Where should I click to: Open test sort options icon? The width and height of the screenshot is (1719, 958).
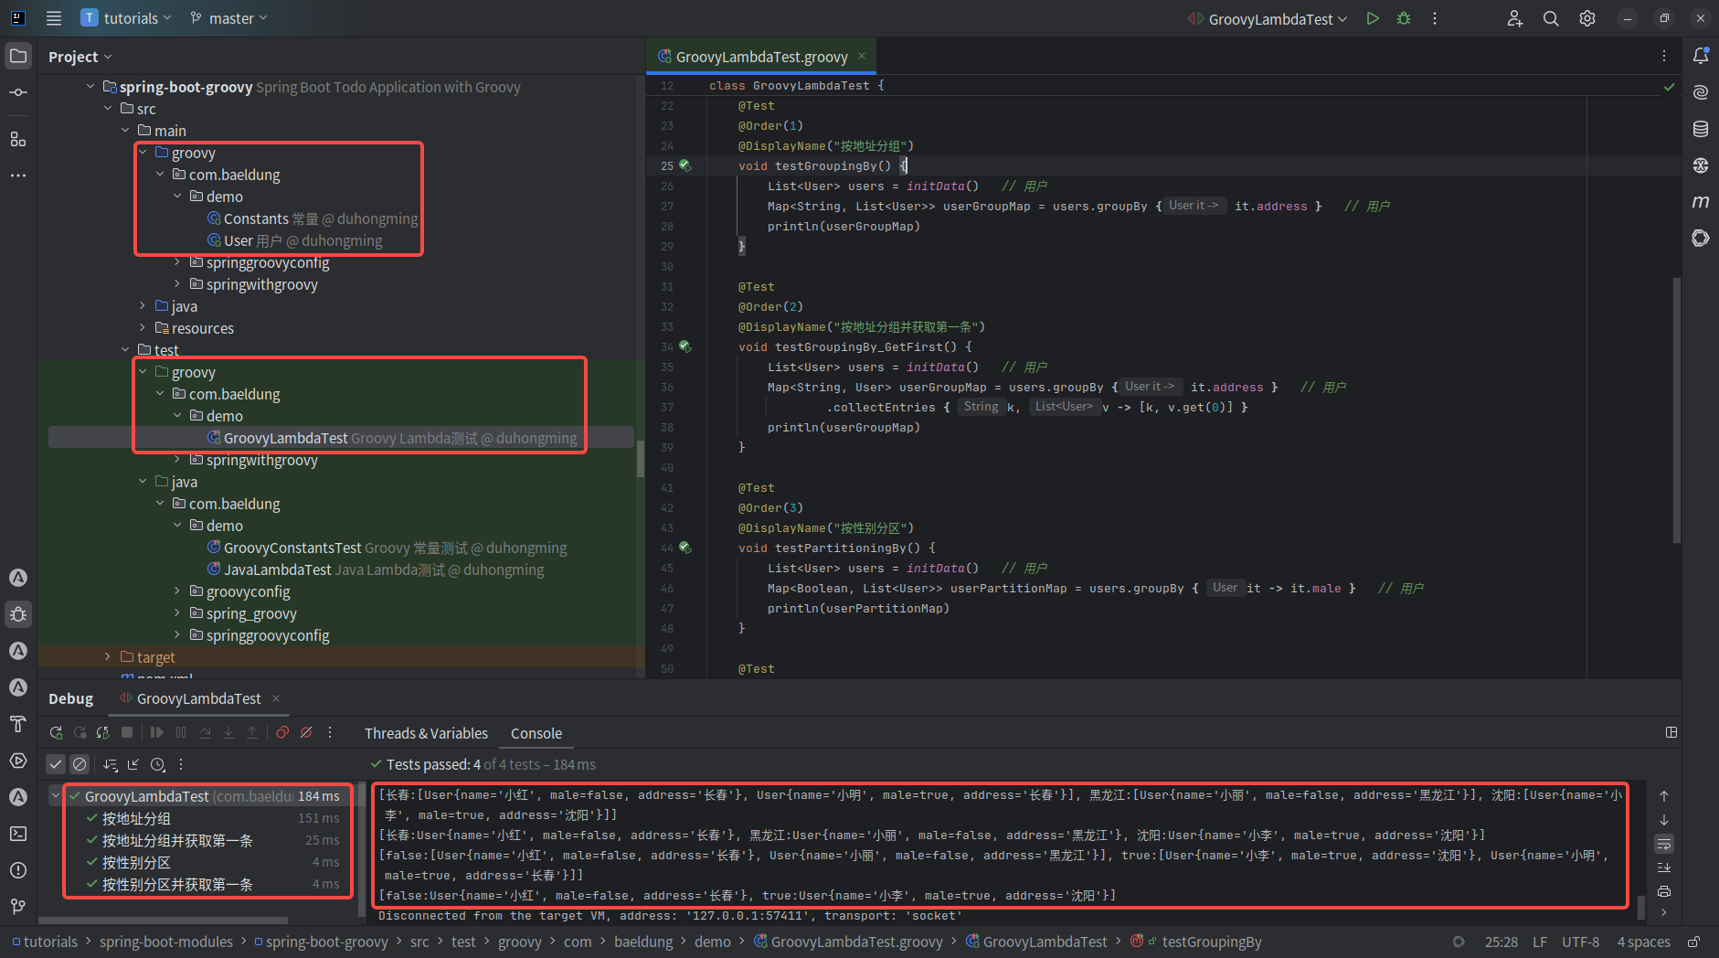(111, 764)
